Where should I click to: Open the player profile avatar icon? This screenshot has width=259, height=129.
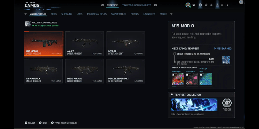188,5
